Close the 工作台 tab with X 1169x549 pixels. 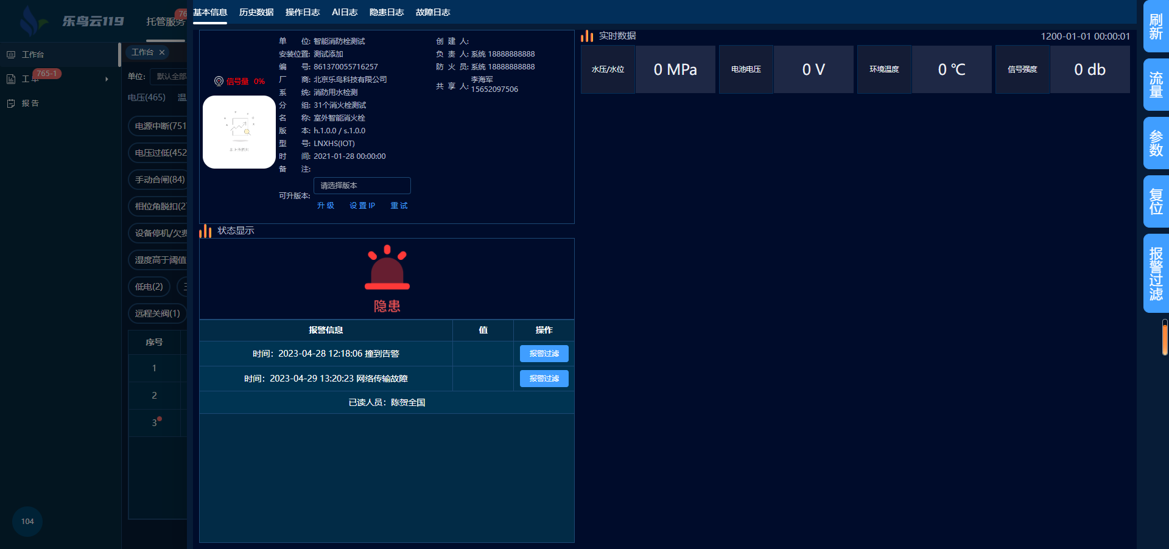point(162,52)
